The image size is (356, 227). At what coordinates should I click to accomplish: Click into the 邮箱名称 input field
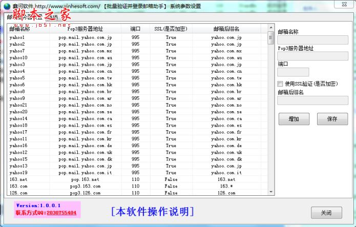312,40
